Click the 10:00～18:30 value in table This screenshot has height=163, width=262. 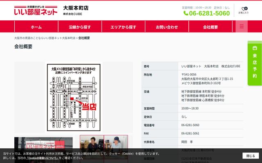coord(190,108)
